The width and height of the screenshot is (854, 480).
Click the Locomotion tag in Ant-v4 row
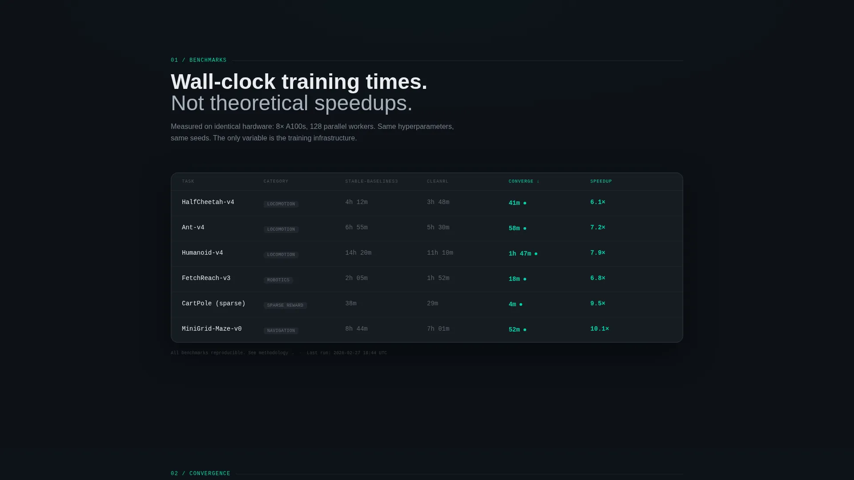[281, 229]
